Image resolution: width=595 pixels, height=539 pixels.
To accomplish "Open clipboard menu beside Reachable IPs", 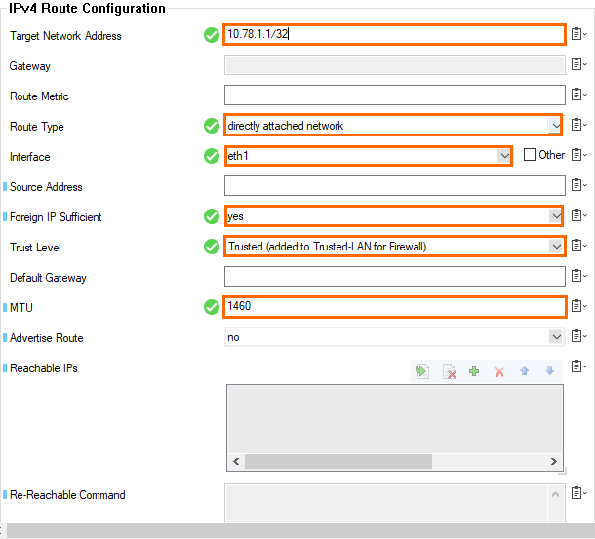I will (578, 366).
